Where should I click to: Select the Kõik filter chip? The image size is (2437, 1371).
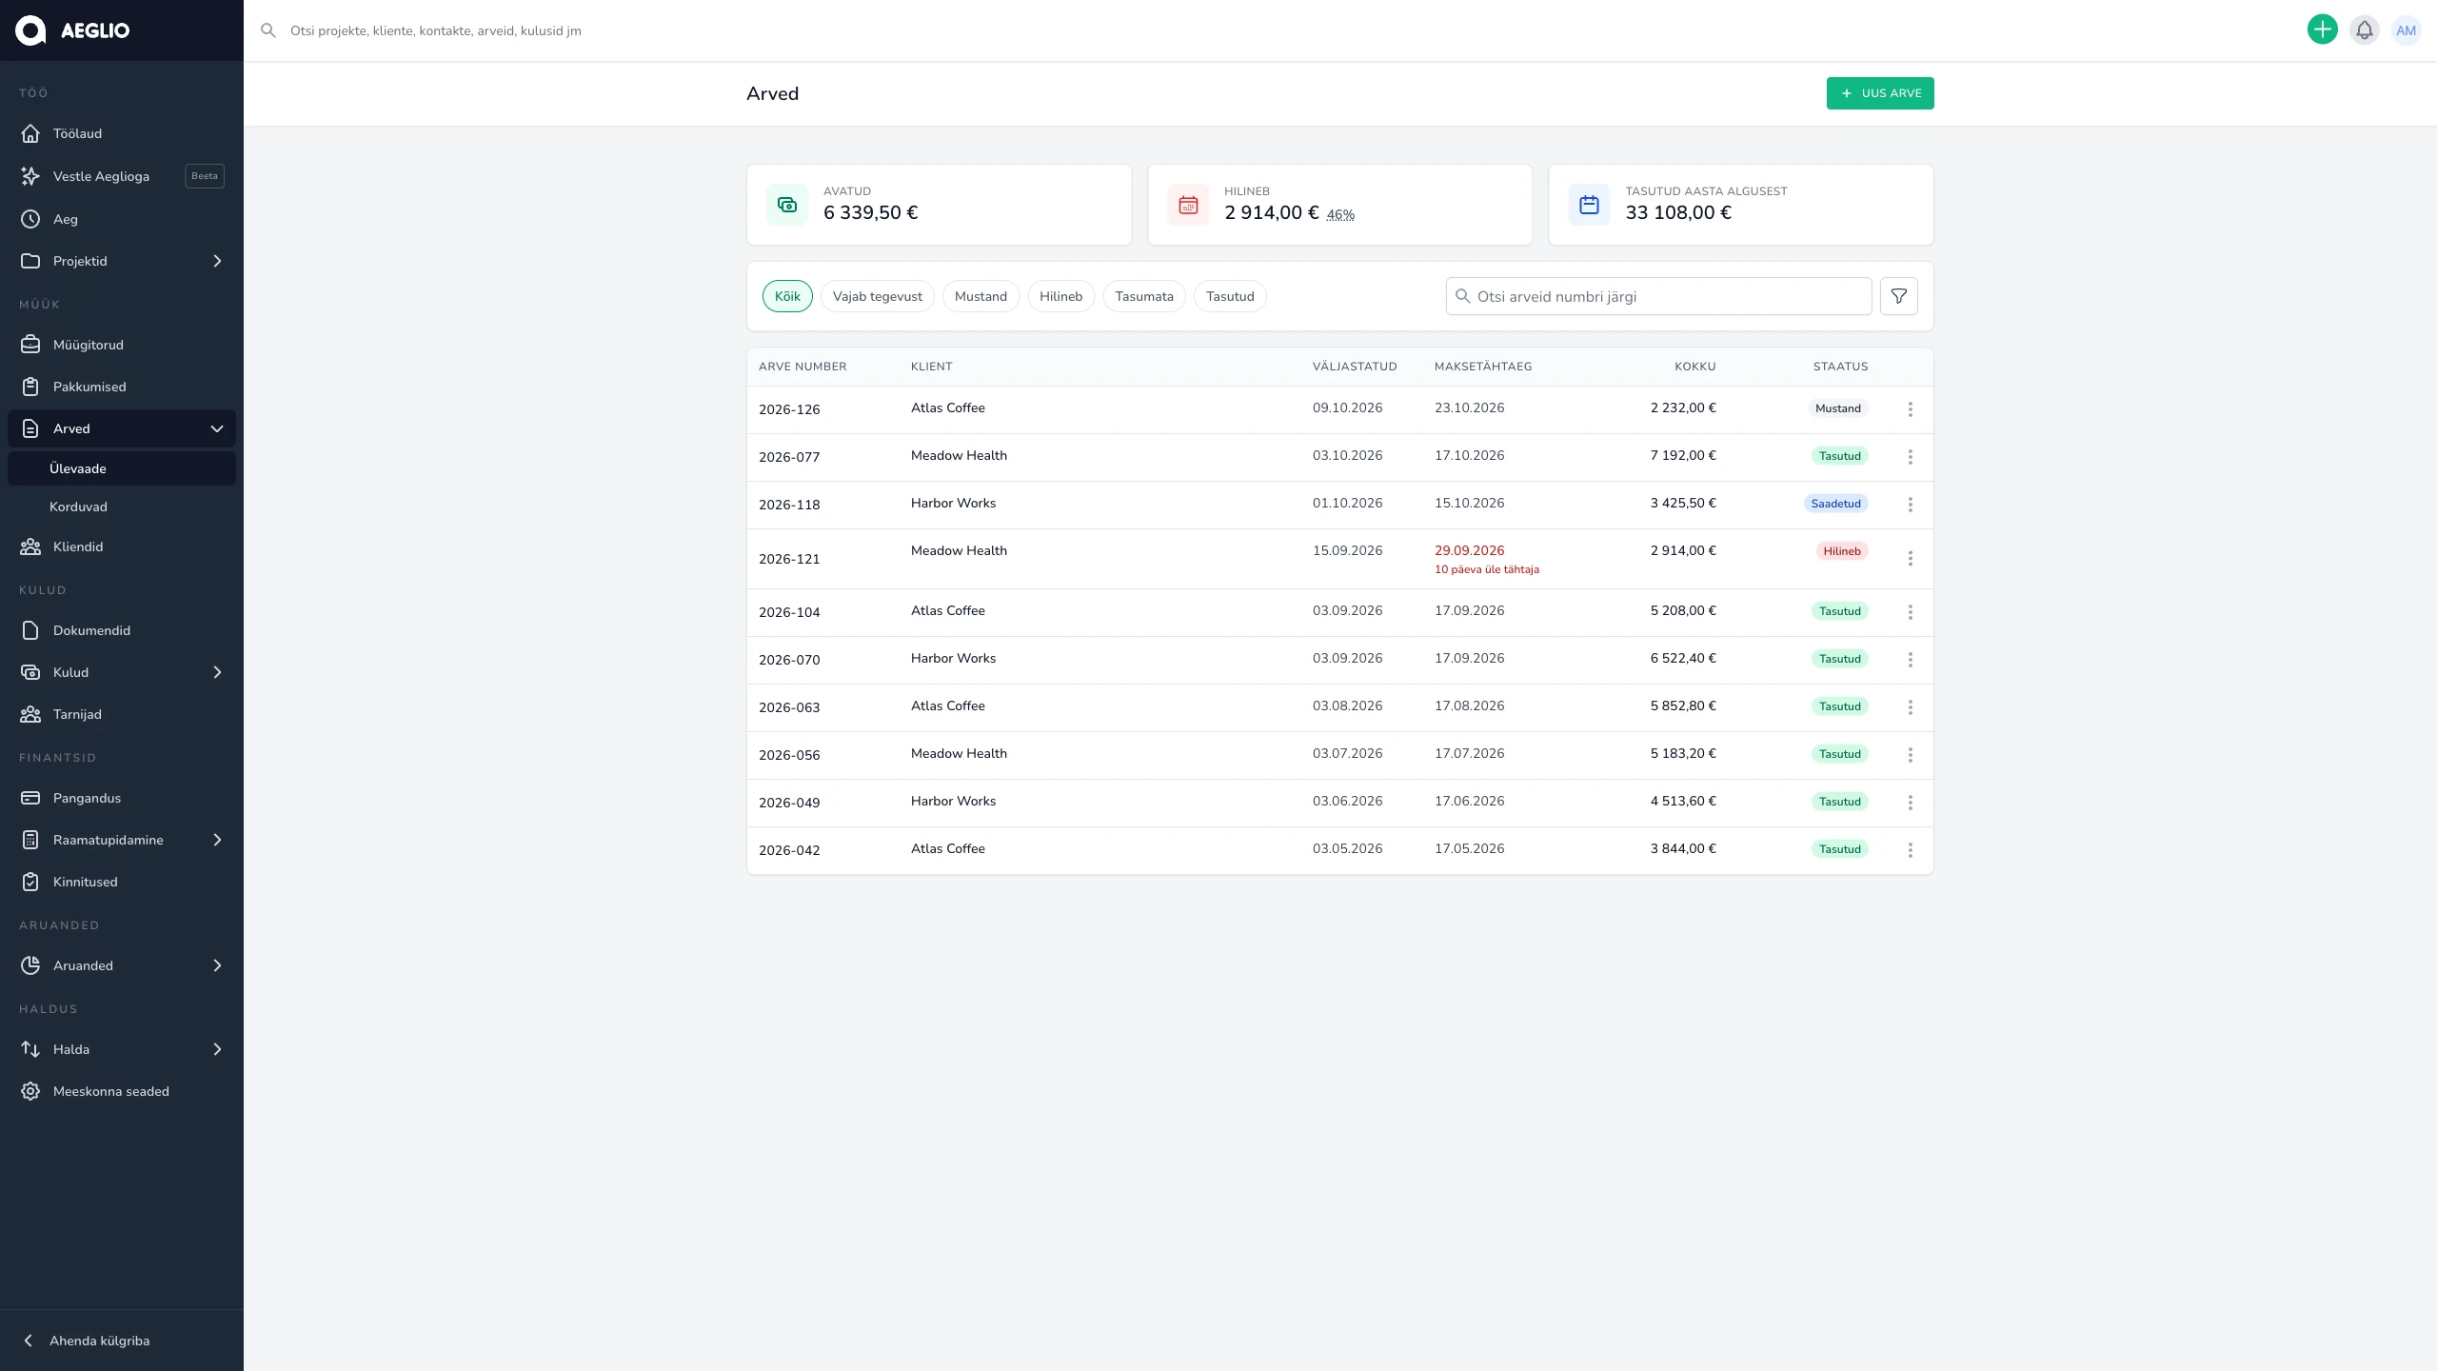[x=787, y=296]
